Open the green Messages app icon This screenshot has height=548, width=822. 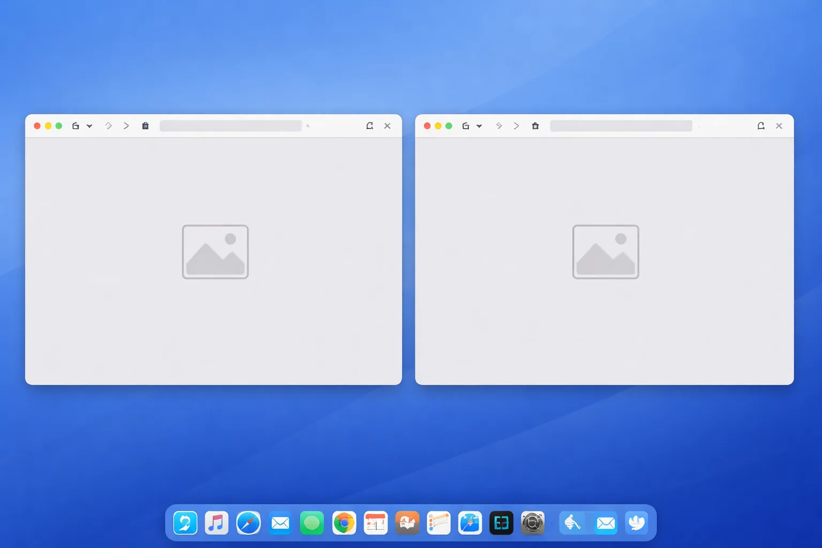click(x=312, y=523)
